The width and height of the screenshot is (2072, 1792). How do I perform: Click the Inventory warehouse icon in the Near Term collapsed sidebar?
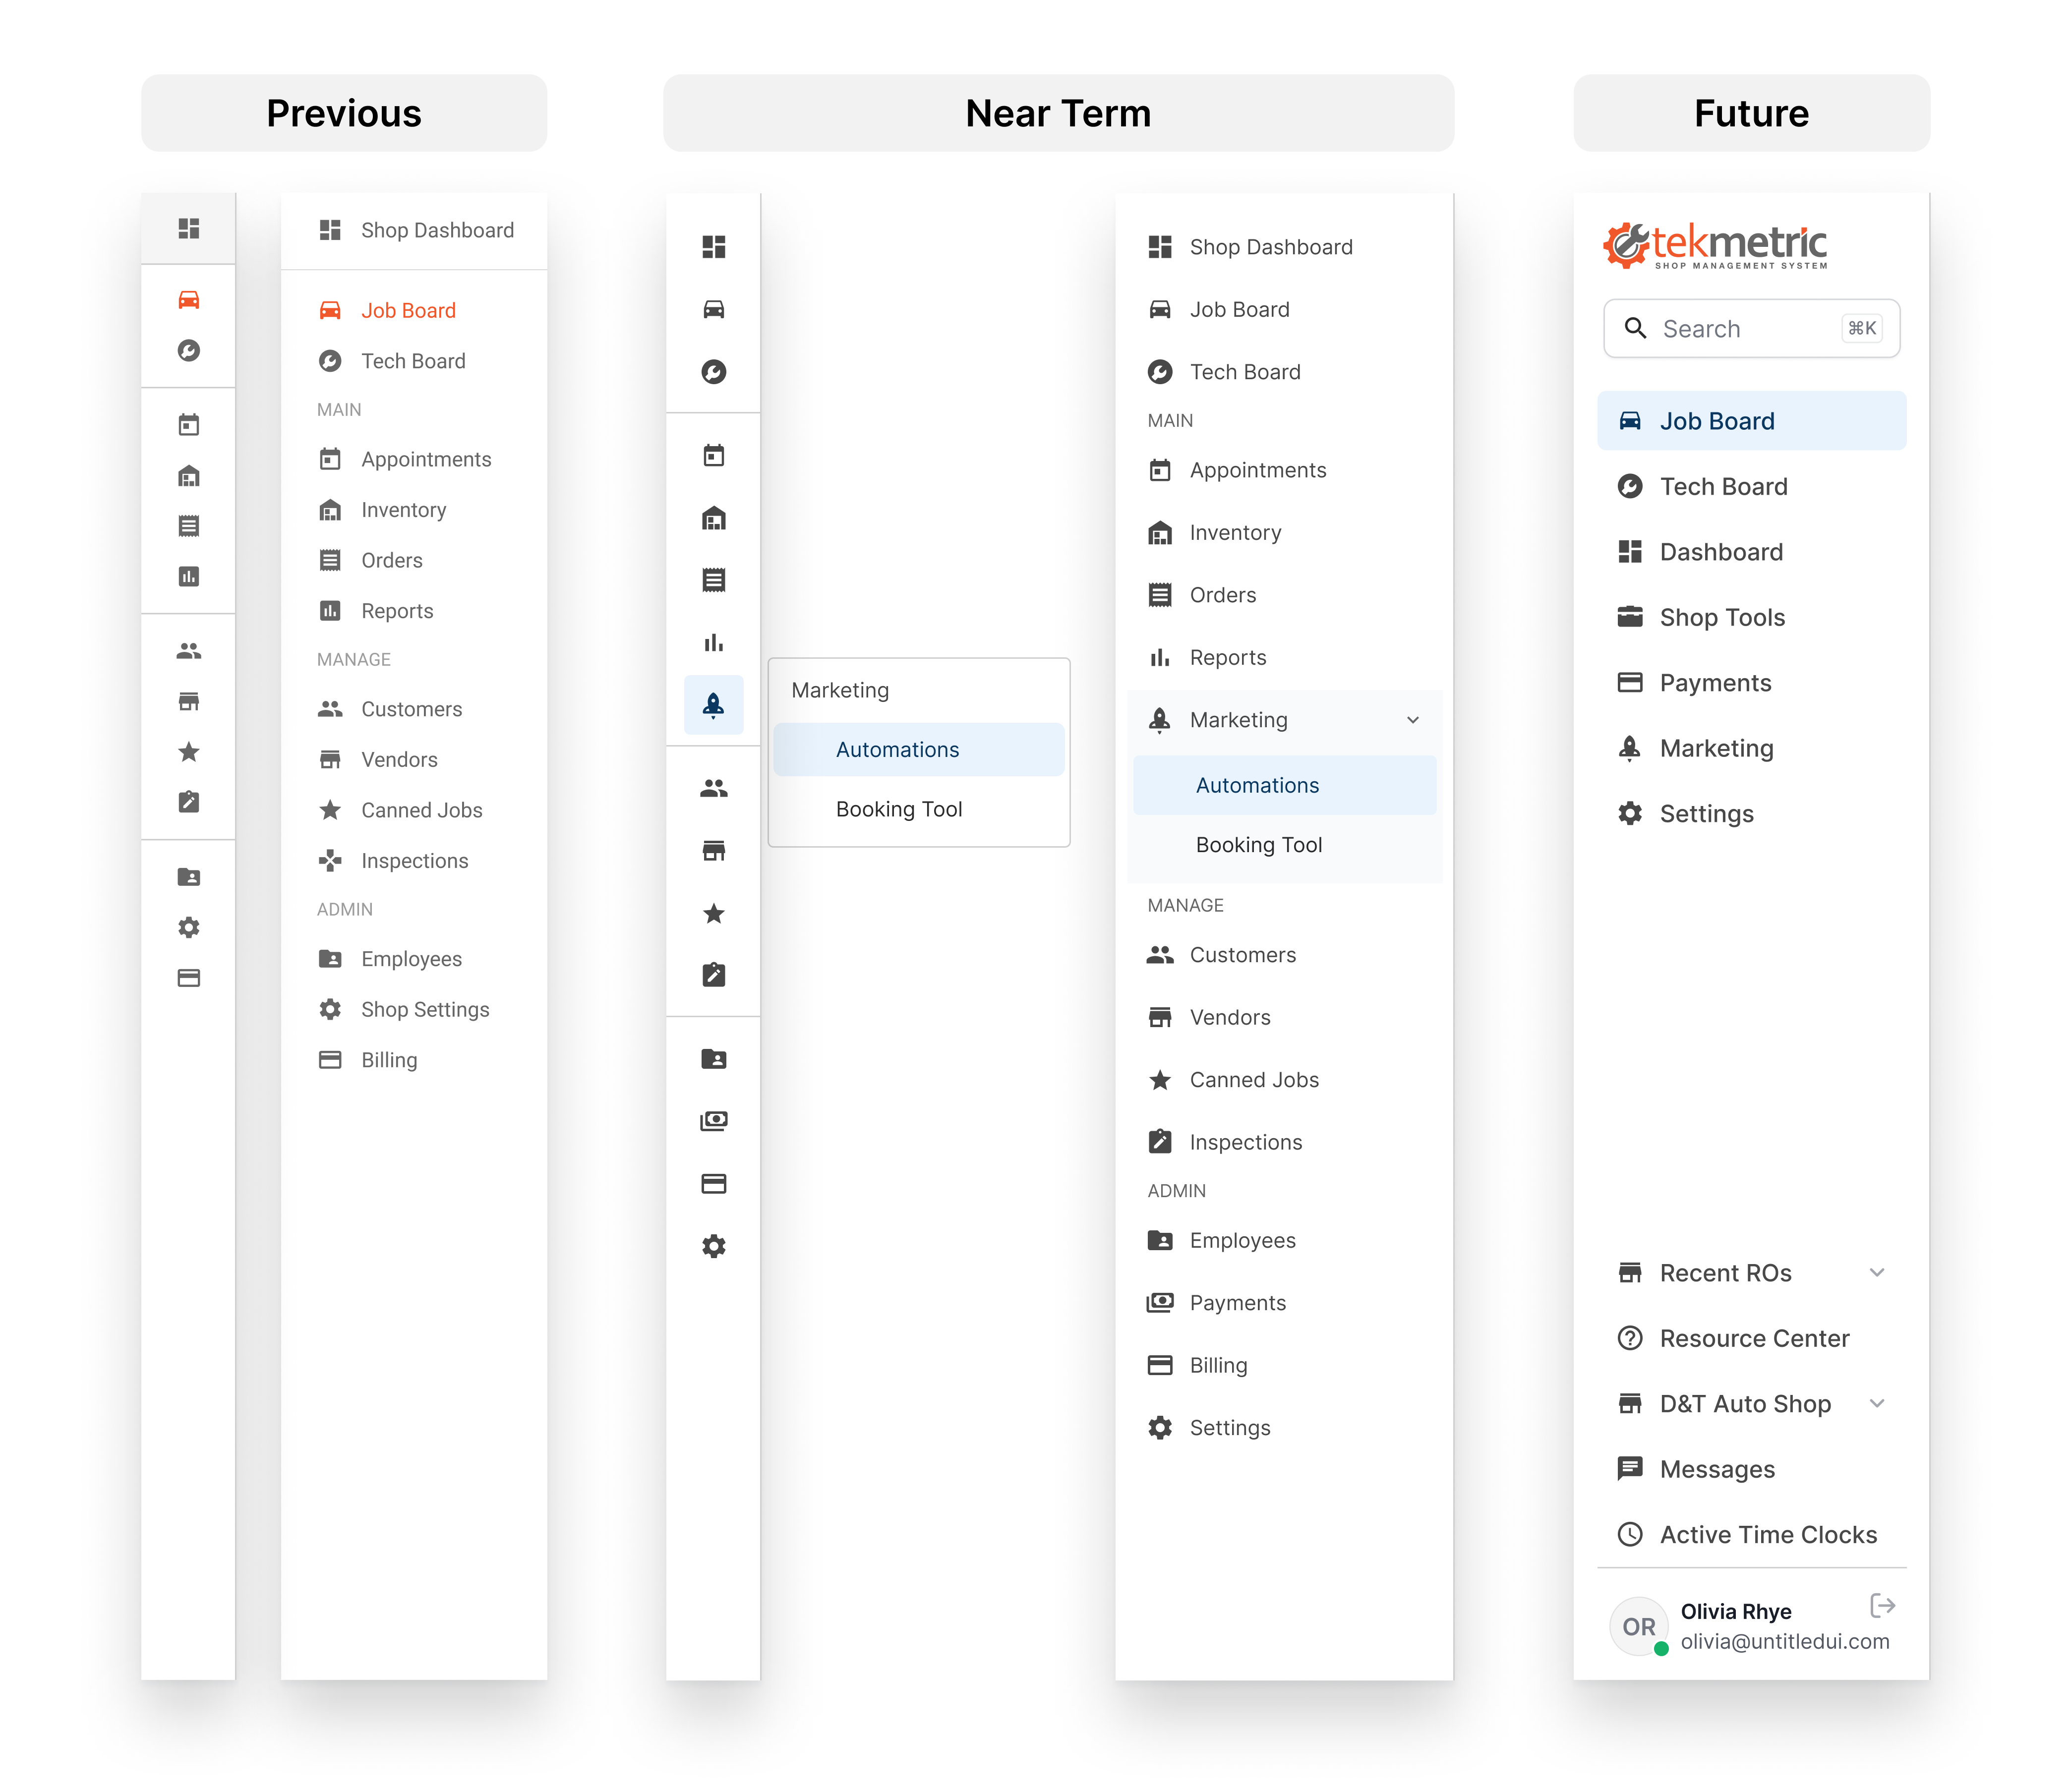point(713,518)
